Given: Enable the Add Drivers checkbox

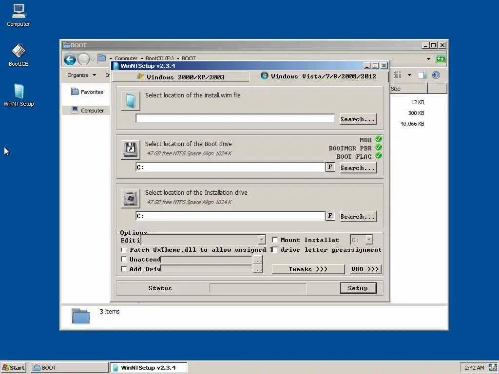Looking at the screenshot, I should coord(124,269).
